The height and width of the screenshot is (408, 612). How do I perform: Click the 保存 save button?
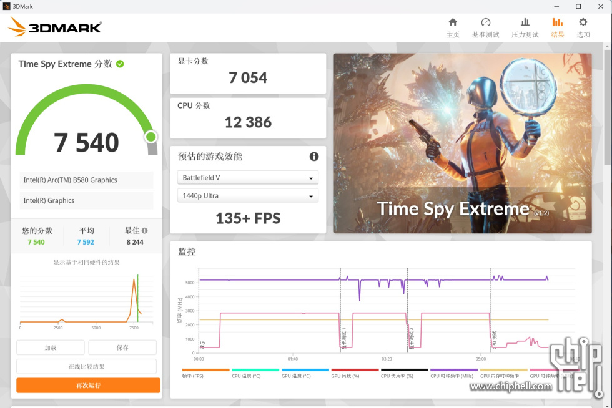122,347
